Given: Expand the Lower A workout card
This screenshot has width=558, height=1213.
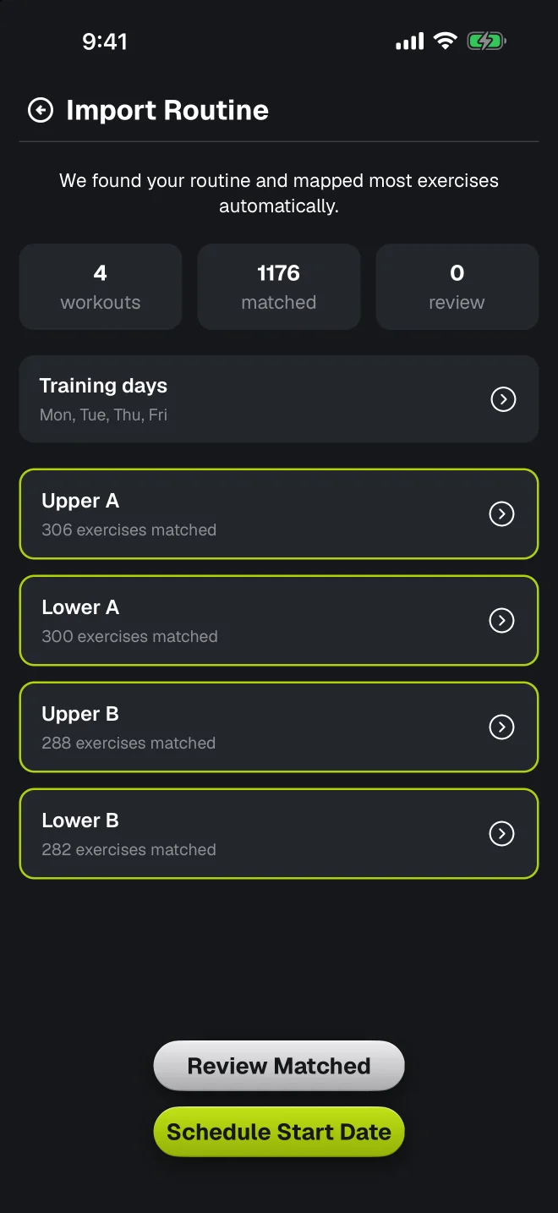Looking at the screenshot, I should click(279, 621).
